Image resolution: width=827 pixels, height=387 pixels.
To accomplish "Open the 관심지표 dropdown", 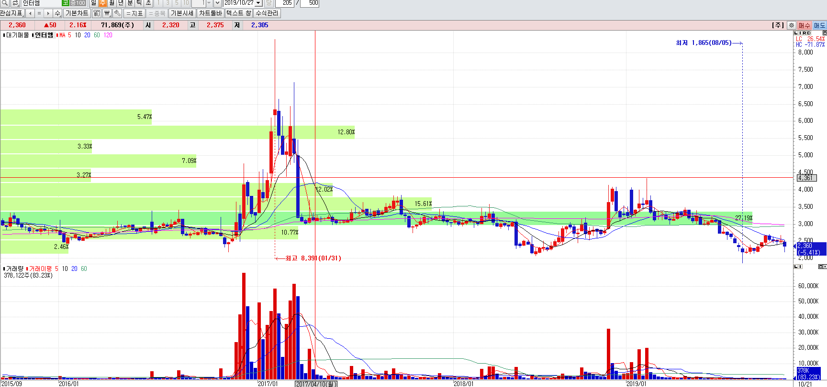I will pyautogui.click(x=12, y=13).
